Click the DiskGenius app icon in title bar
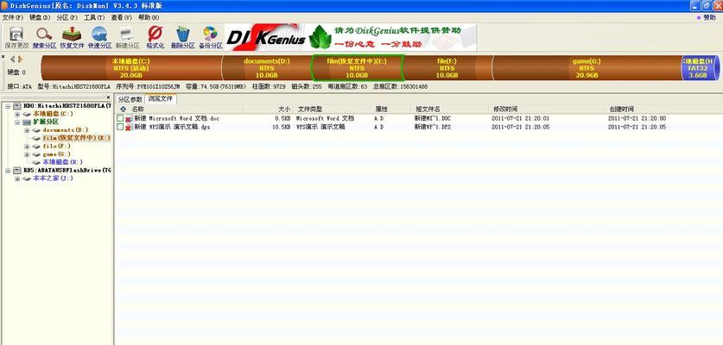The width and height of the screenshot is (723, 345). tap(4, 5)
